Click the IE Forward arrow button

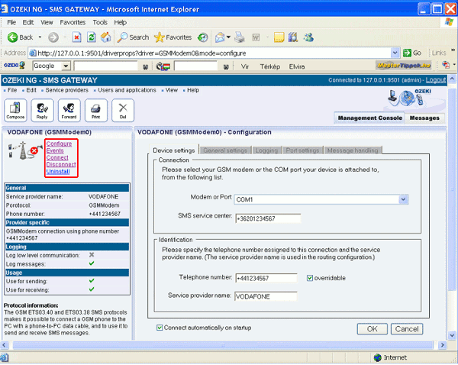coord(53,37)
